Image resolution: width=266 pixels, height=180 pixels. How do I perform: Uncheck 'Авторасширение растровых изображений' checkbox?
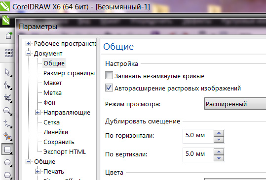109,88
